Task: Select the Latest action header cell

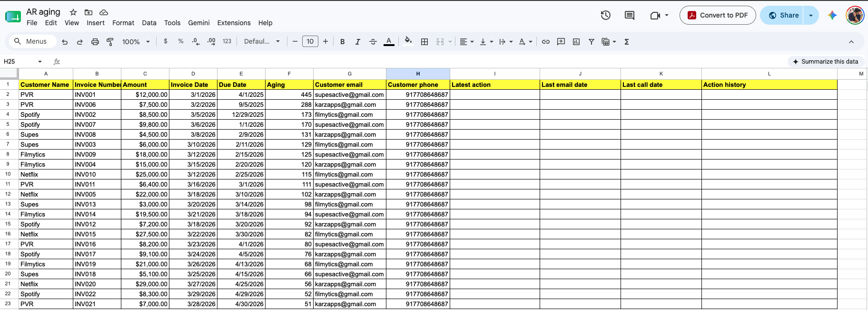Action: click(x=495, y=85)
